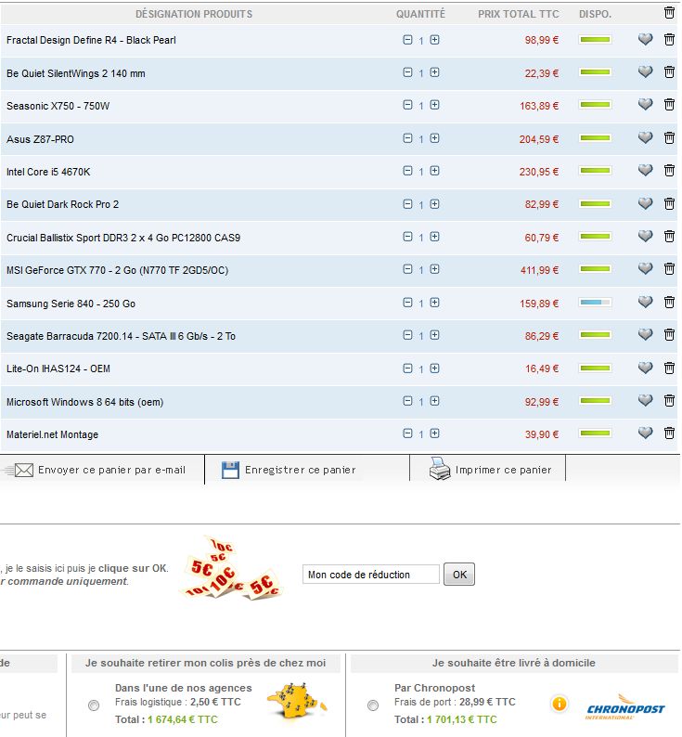
Task: Increase quantity of Asus Z87-PRO
Action: pos(435,138)
